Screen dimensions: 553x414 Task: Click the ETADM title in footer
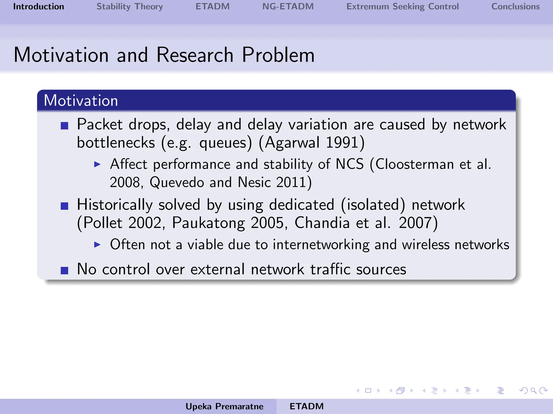pos(306,406)
